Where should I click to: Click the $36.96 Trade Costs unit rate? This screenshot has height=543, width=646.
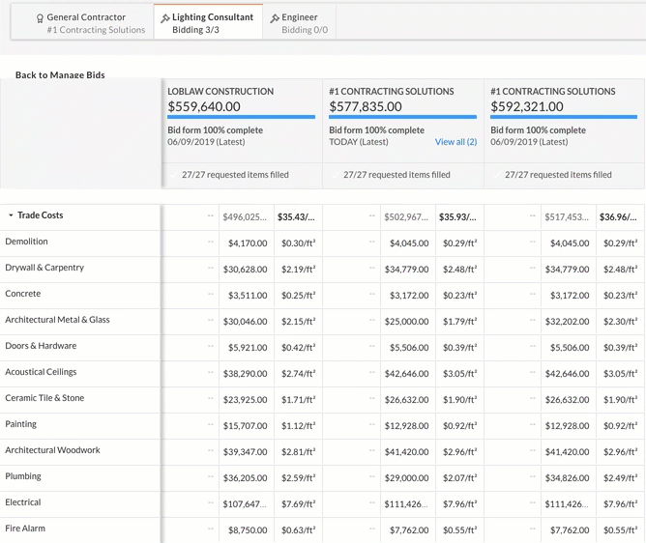pyautogui.click(x=620, y=217)
